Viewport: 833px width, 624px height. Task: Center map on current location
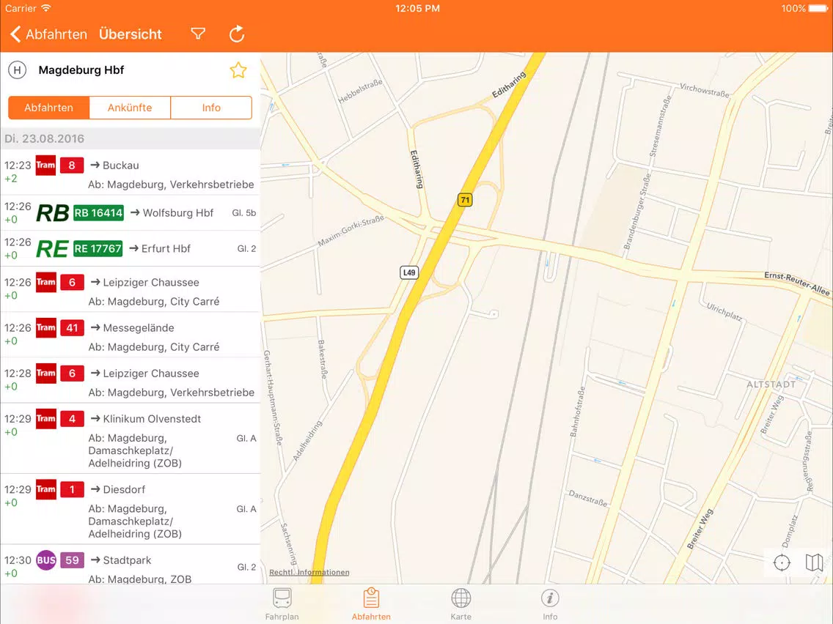point(782,562)
